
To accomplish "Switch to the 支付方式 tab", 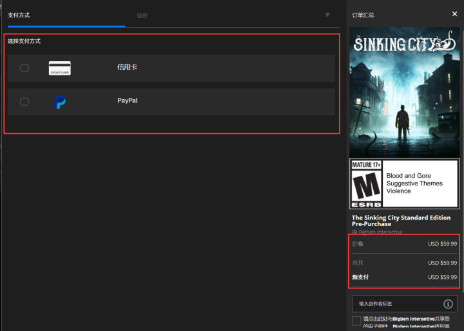I will [19, 15].
